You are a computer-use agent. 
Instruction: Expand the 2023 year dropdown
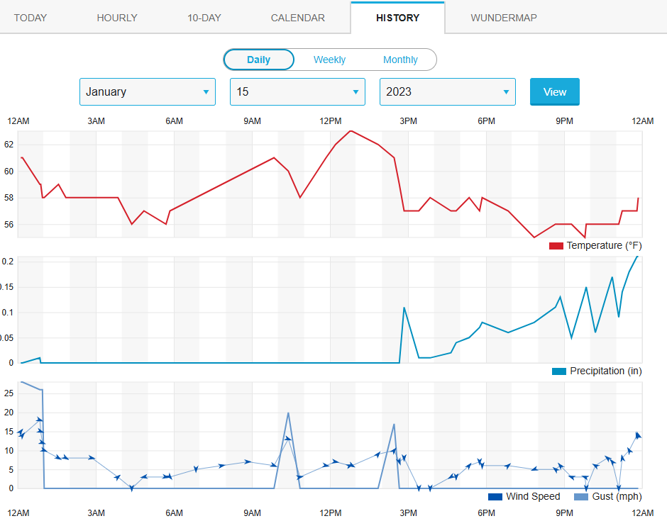pos(447,92)
